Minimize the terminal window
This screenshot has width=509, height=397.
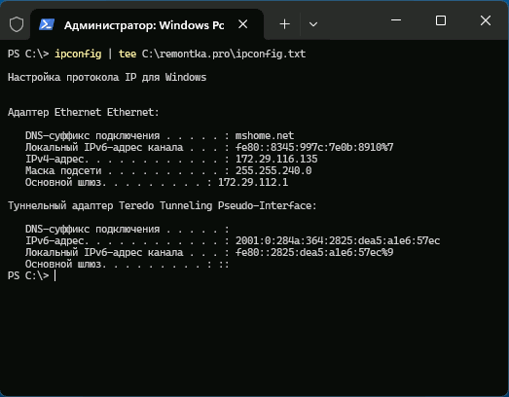[x=396, y=20]
